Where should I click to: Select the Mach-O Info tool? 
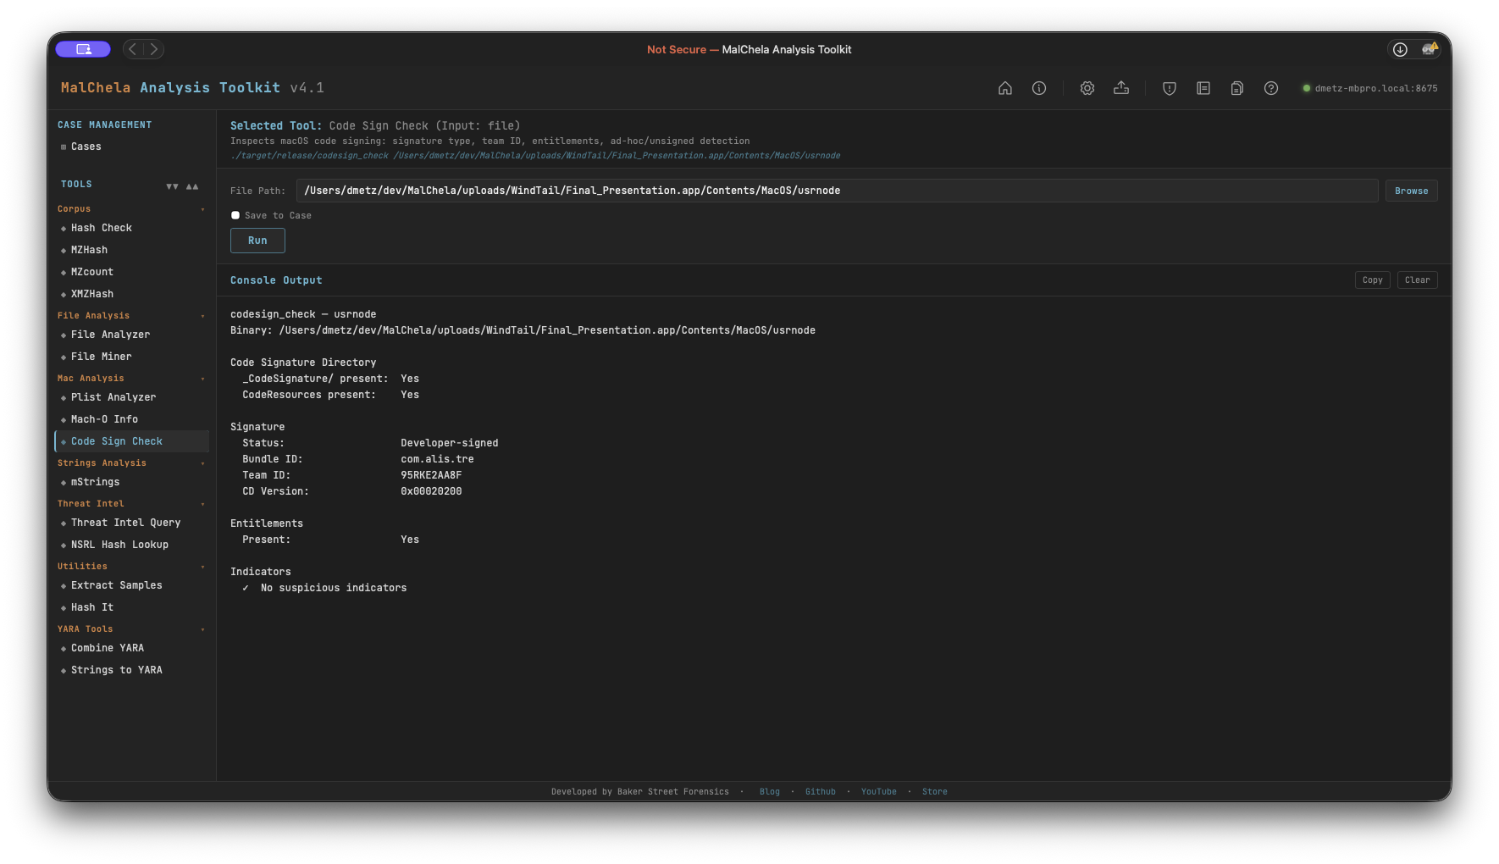131,419
